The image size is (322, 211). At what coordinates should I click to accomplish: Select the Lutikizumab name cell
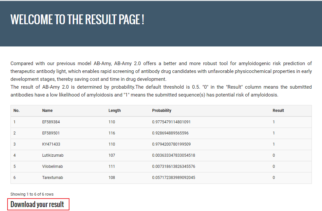[x=53, y=155]
